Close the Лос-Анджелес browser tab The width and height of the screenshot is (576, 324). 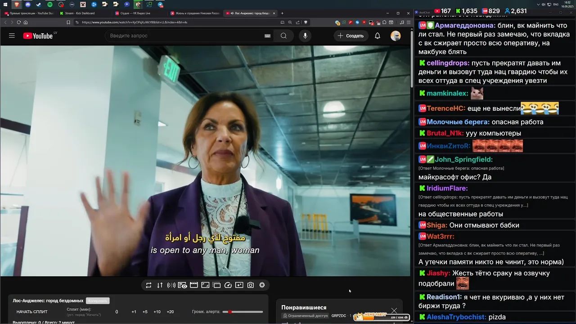click(274, 13)
